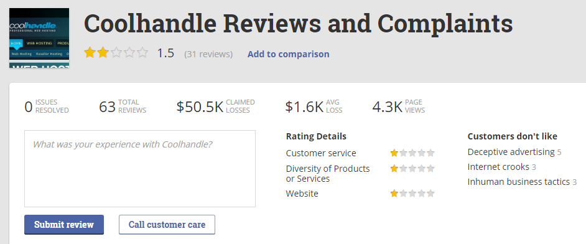Click the Diversity of Products star rating
Viewport: 586px width, 244px height.
pyautogui.click(x=412, y=169)
